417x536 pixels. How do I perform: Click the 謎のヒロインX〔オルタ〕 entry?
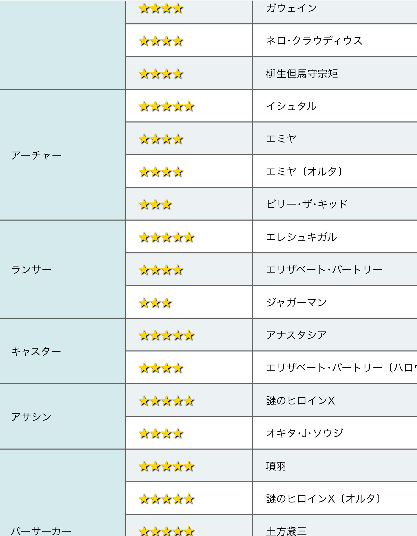tap(323, 499)
